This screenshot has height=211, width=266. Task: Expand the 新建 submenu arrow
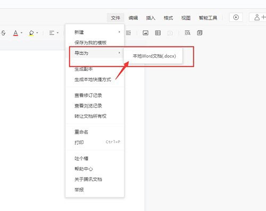coord(119,32)
